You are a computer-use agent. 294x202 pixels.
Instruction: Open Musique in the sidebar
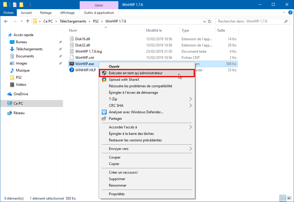[x=22, y=70]
